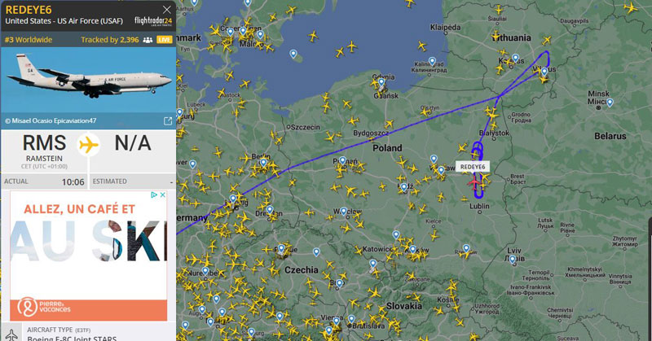Viewport: 652px width, 341px height.
Task: Click the Kaliningrad airport pin marker
Action: [432, 62]
